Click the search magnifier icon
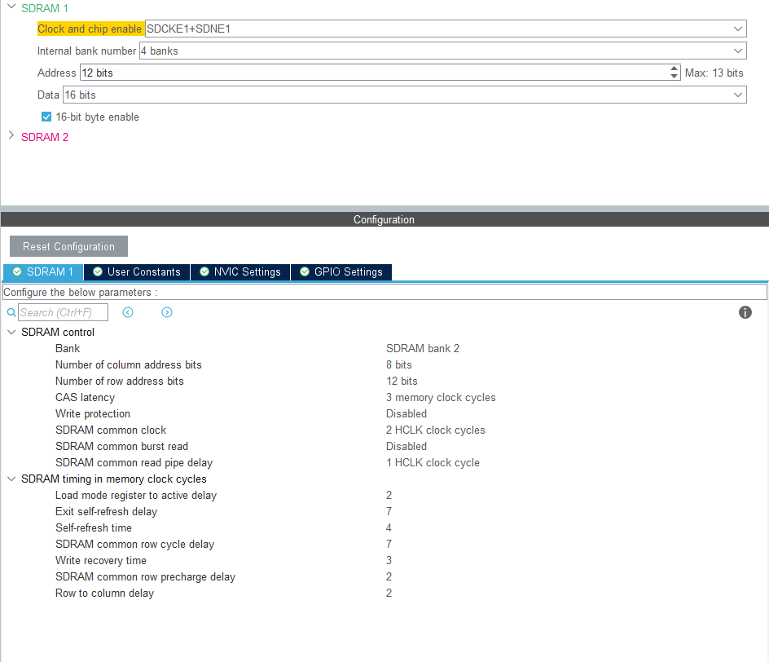The image size is (769, 662). pos(11,312)
